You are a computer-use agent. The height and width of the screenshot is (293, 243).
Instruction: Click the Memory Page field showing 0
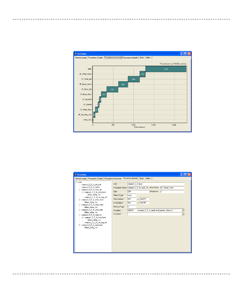tap(132, 207)
